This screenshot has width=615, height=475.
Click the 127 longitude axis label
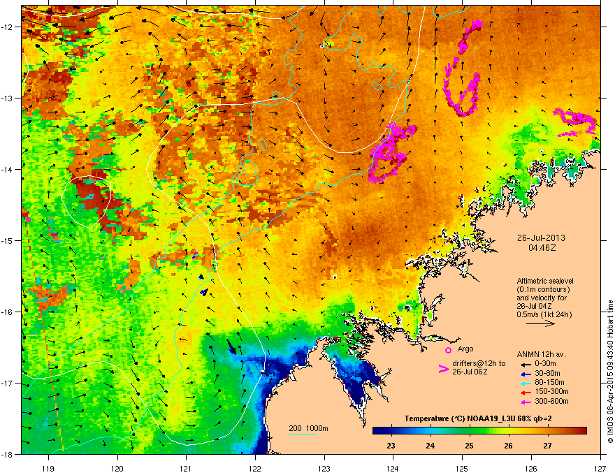click(600, 468)
